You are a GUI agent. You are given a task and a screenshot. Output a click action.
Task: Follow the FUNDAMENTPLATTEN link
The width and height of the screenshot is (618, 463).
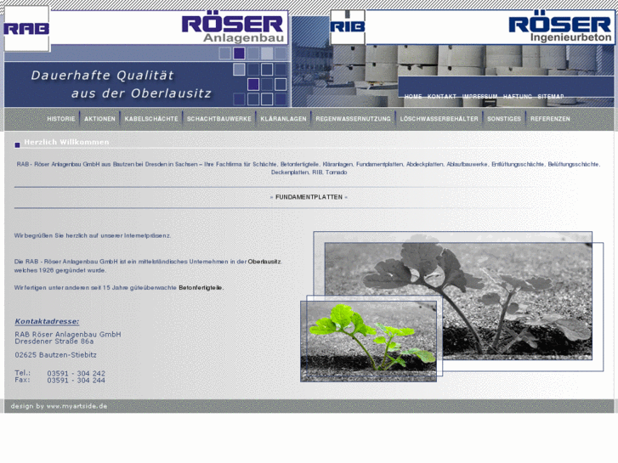(309, 197)
